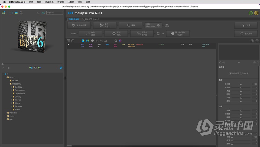Click the LRTimelapse 6 preview thumbnail
This screenshot has width=260, height=147.
tap(31, 37)
